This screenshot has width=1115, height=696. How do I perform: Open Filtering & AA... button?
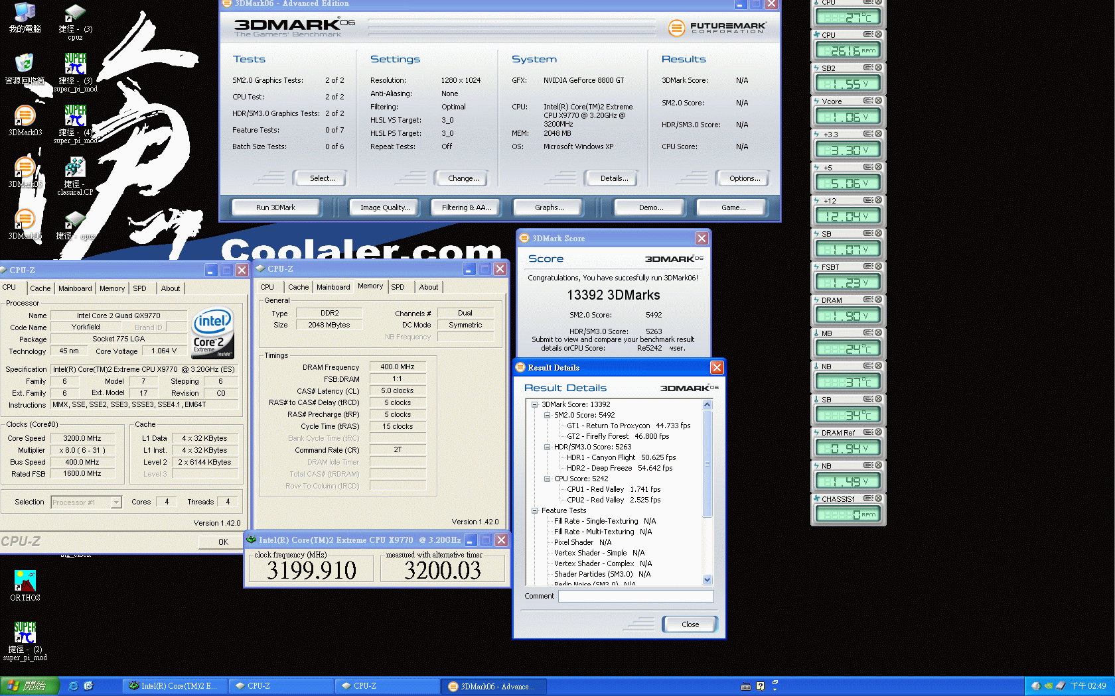click(467, 207)
